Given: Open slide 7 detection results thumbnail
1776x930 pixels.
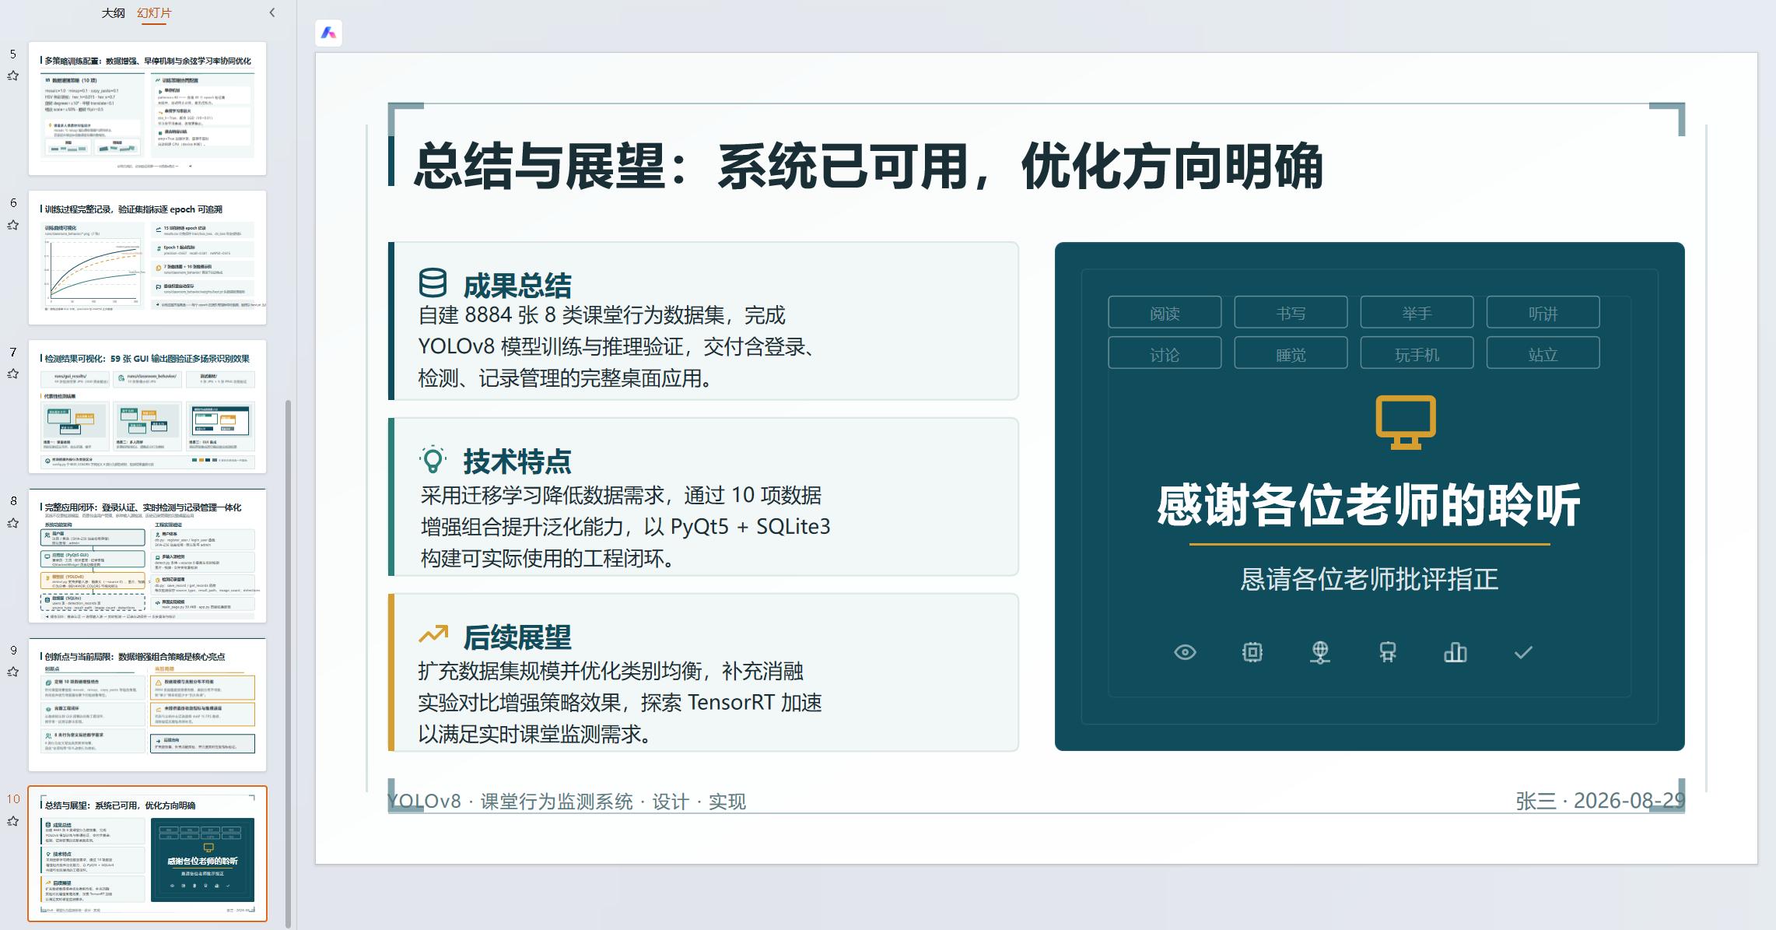Looking at the screenshot, I should [x=148, y=406].
